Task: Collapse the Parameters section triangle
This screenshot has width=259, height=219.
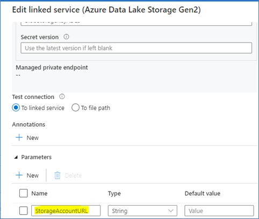Action: (16, 157)
